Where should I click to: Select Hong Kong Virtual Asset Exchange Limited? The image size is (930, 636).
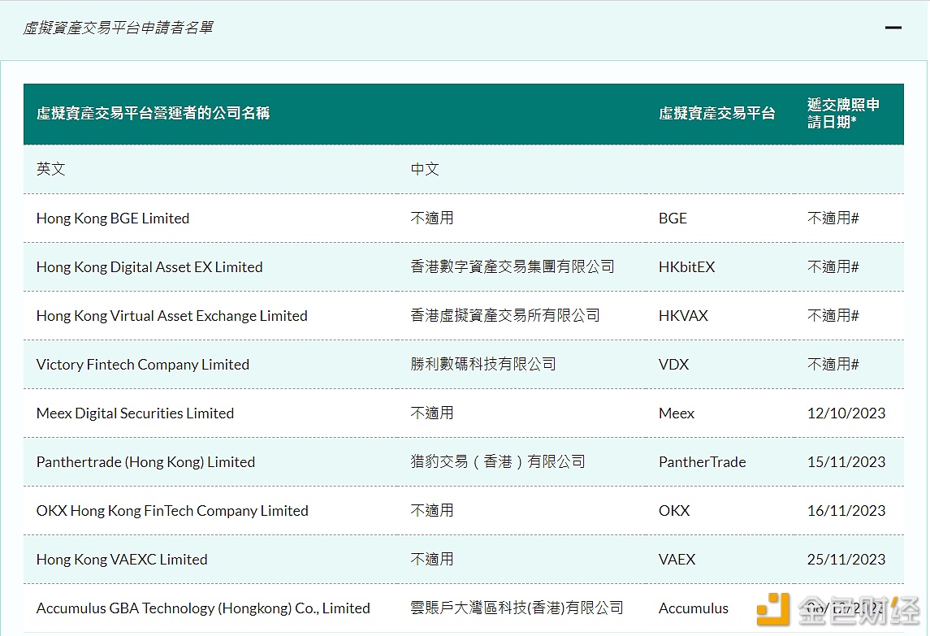[172, 316]
